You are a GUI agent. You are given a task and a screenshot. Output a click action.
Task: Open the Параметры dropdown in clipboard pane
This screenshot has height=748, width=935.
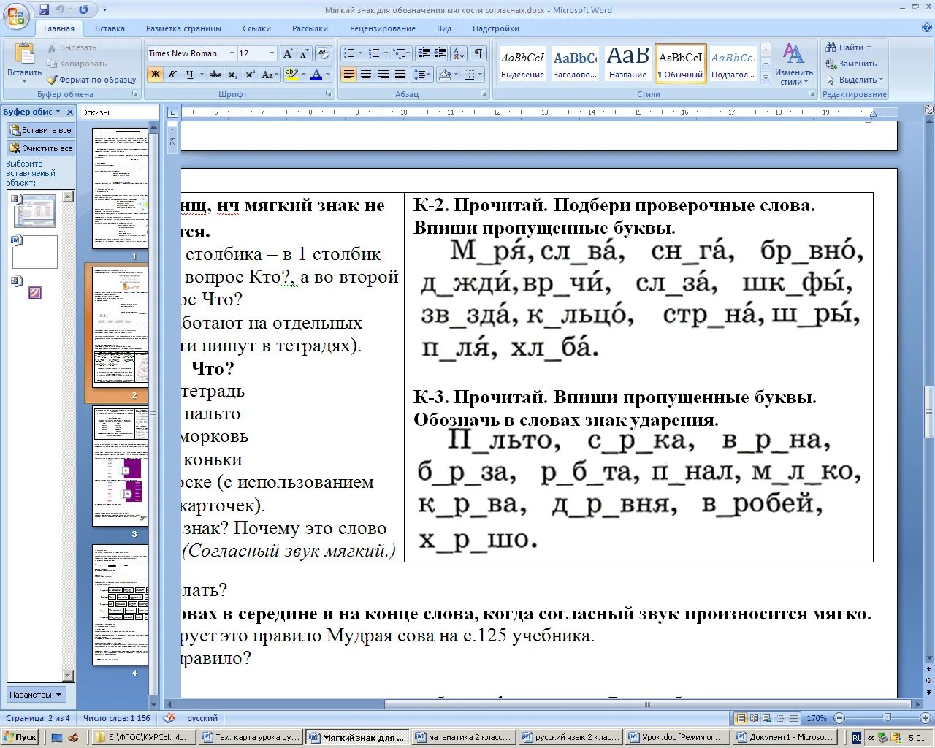[x=36, y=695]
